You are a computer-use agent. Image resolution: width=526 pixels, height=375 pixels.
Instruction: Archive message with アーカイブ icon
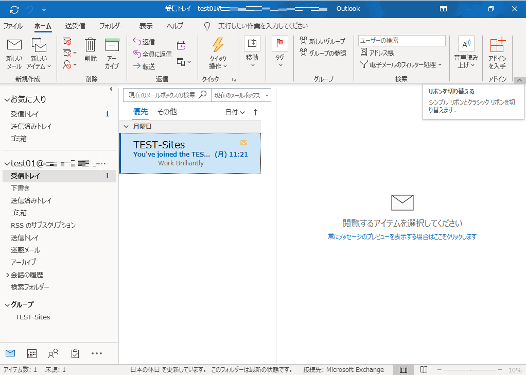click(x=112, y=54)
